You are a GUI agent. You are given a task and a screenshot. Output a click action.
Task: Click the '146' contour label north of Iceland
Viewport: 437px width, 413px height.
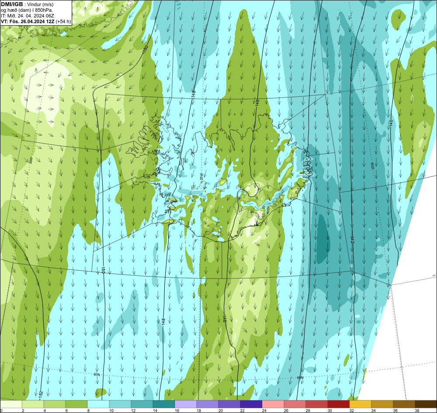pyautogui.click(x=257, y=103)
